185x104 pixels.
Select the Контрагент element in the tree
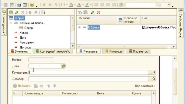click(x=27, y=42)
